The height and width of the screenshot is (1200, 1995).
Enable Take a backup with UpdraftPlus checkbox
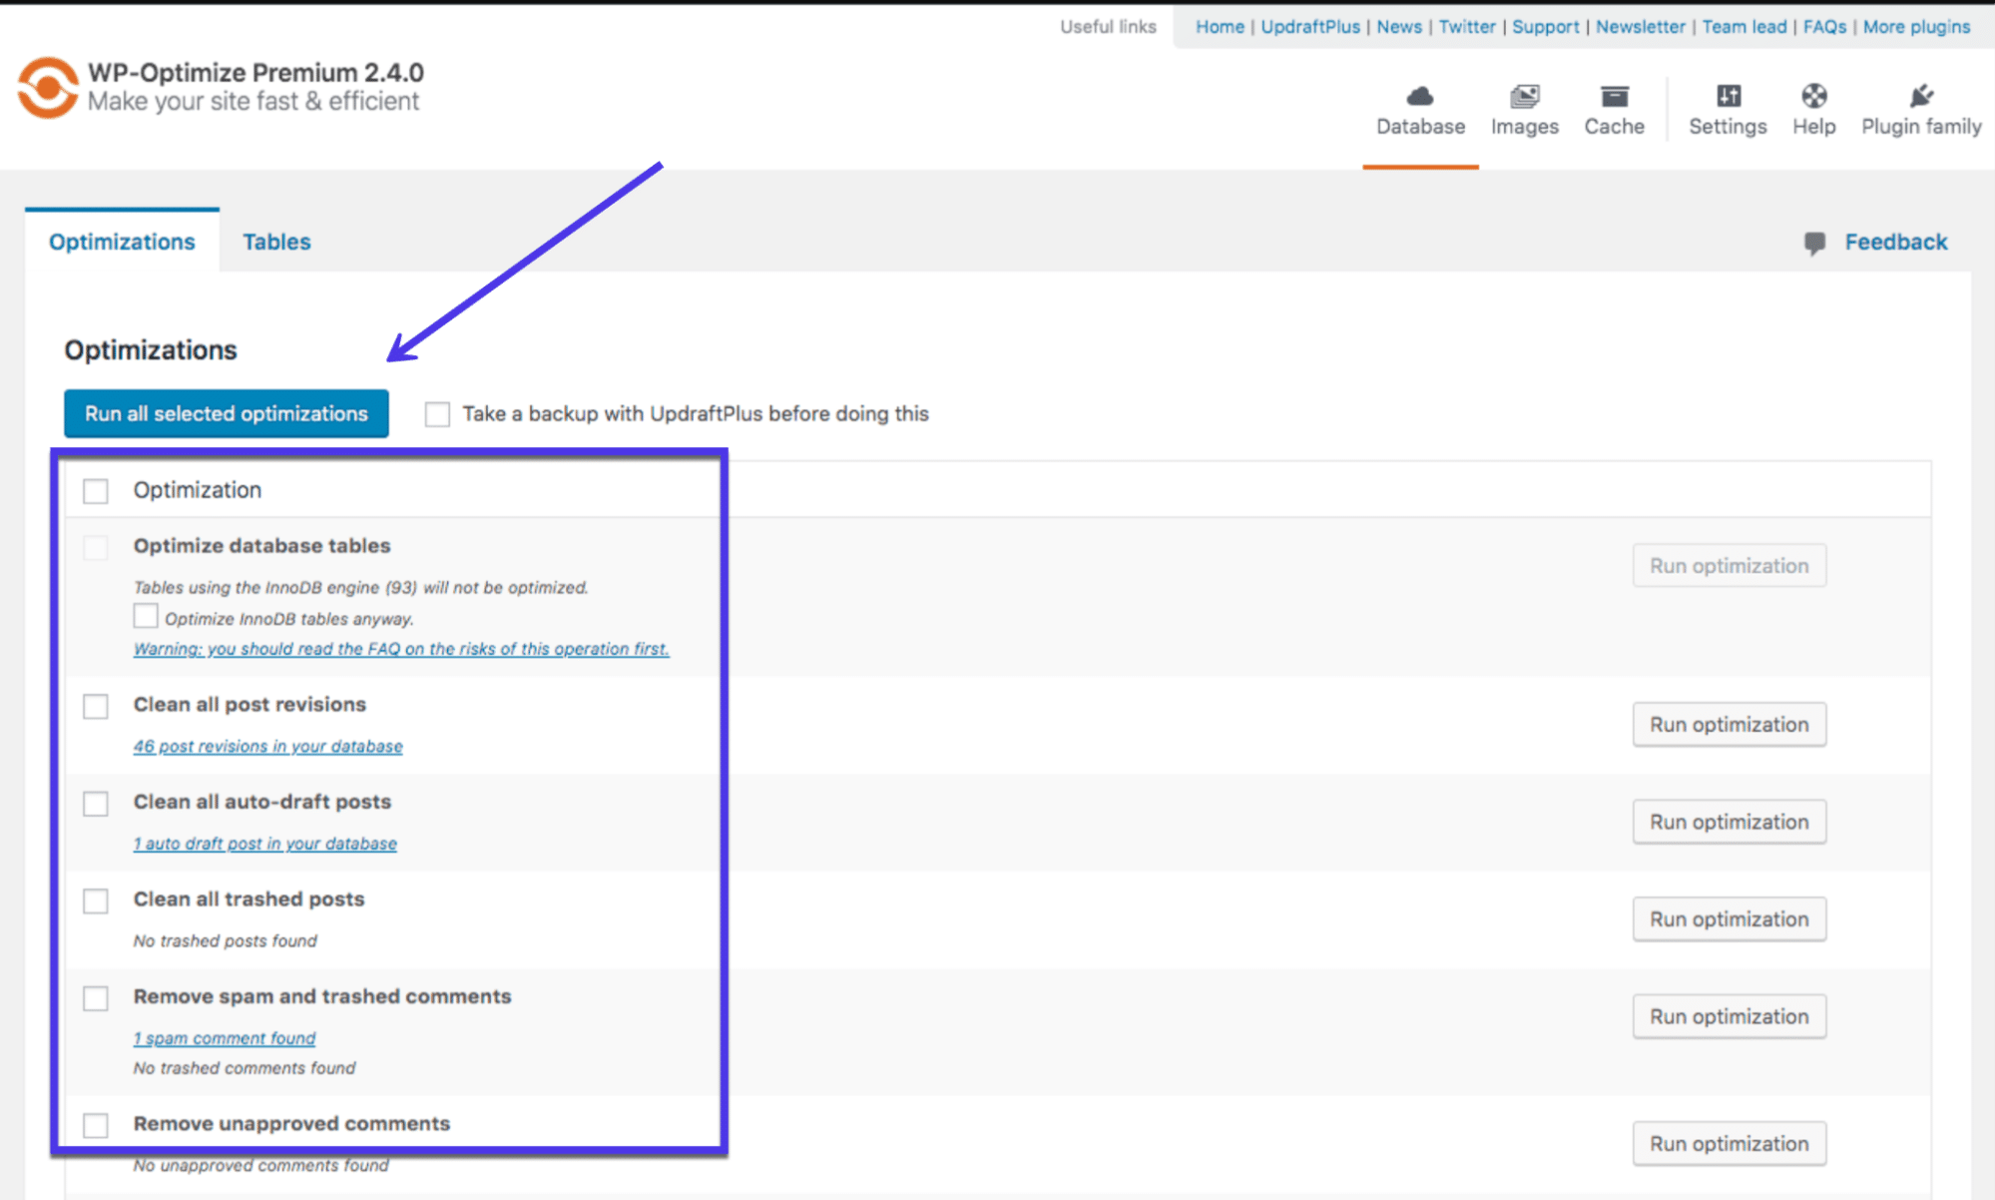(x=439, y=414)
